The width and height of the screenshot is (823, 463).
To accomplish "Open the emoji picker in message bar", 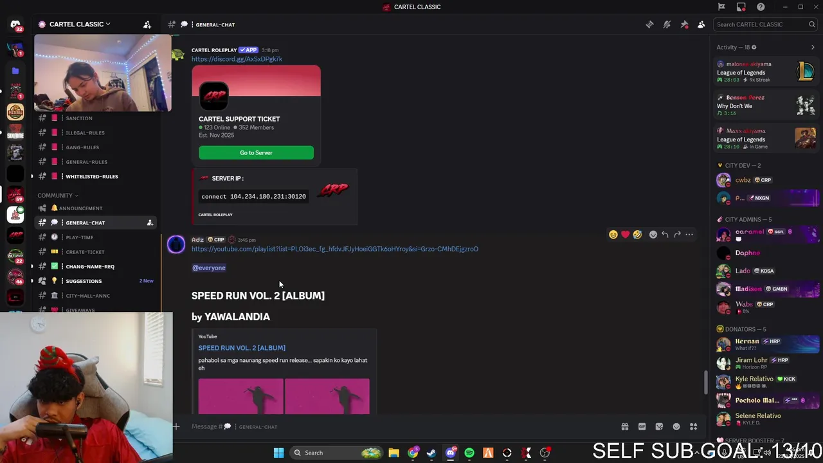I will tap(676, 426).
